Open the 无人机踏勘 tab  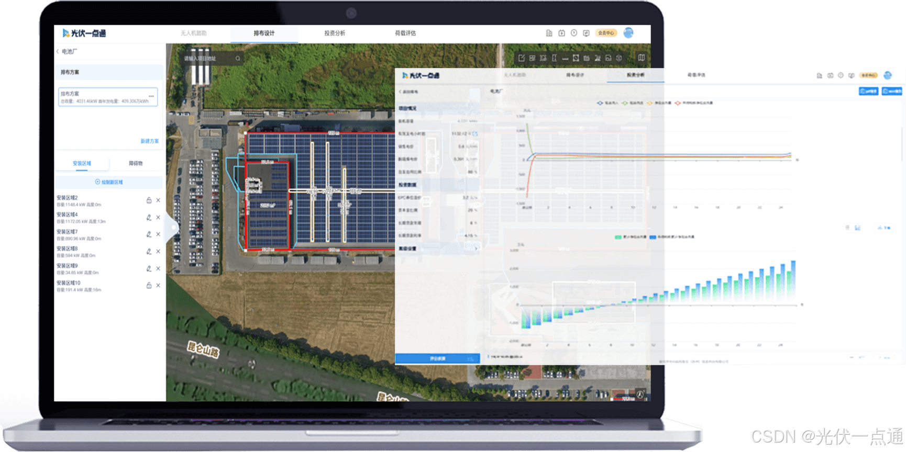(x=193, y=33)
